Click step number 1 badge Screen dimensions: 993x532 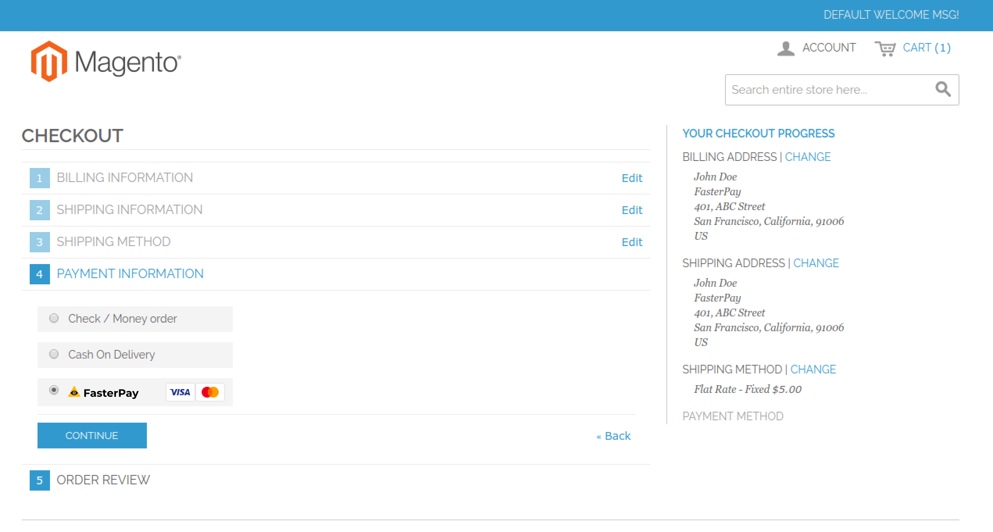(40, 178)
